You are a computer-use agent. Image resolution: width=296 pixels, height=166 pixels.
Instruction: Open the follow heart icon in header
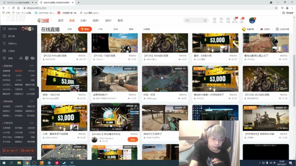(x=221, y=20)
